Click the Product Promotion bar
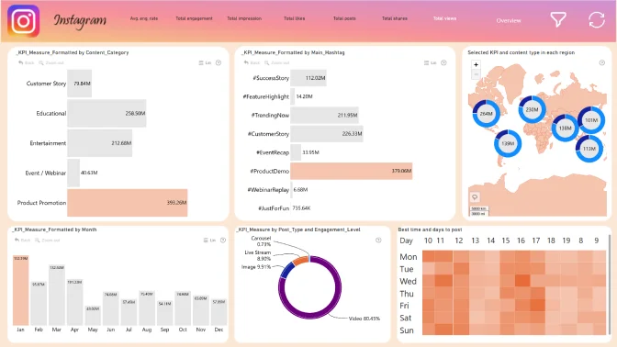Viewport: 617px width, 347px height. click(x=128, y=203)
